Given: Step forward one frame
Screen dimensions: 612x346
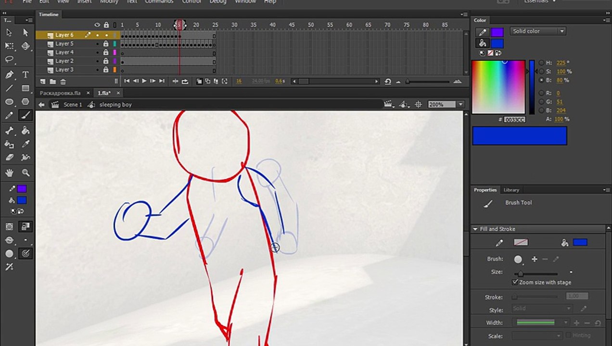Looking at the screenshot, I should click(153, 82).
